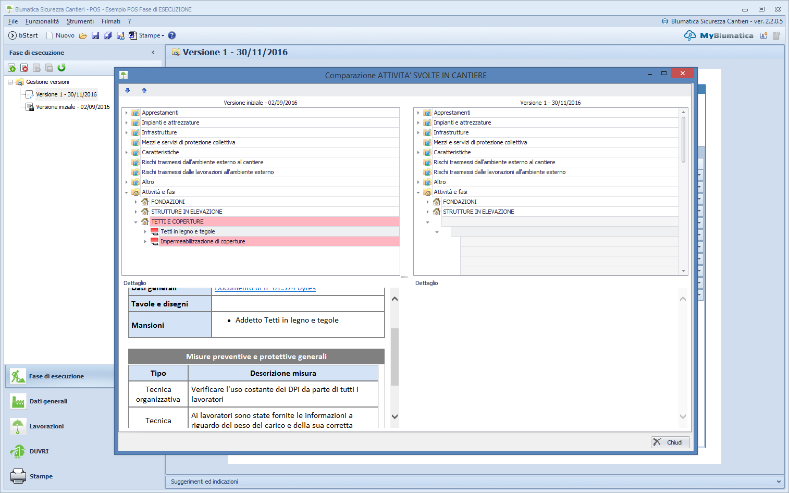The image size is (789, 493).
Task: Refresh versions with the green circular arrow
Action: (61, 68)
